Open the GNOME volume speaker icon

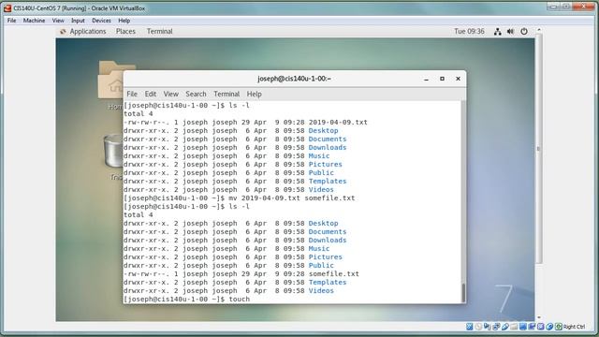coord(510,32)
